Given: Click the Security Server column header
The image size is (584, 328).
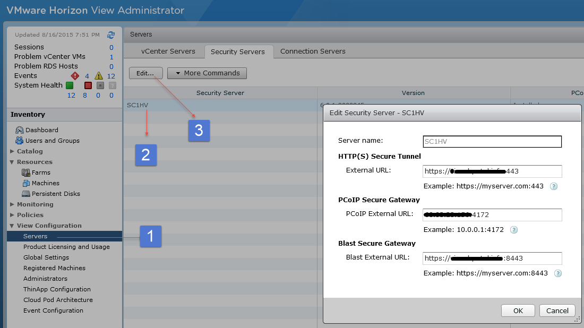Looking at the screenshot, I should click(x=220, y=93).
